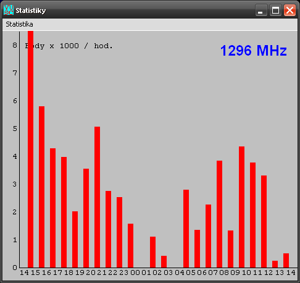This screenshot has width=300, height=283.
Task: Click the tallest red bar at hour 14
Action: pos(30,150)
